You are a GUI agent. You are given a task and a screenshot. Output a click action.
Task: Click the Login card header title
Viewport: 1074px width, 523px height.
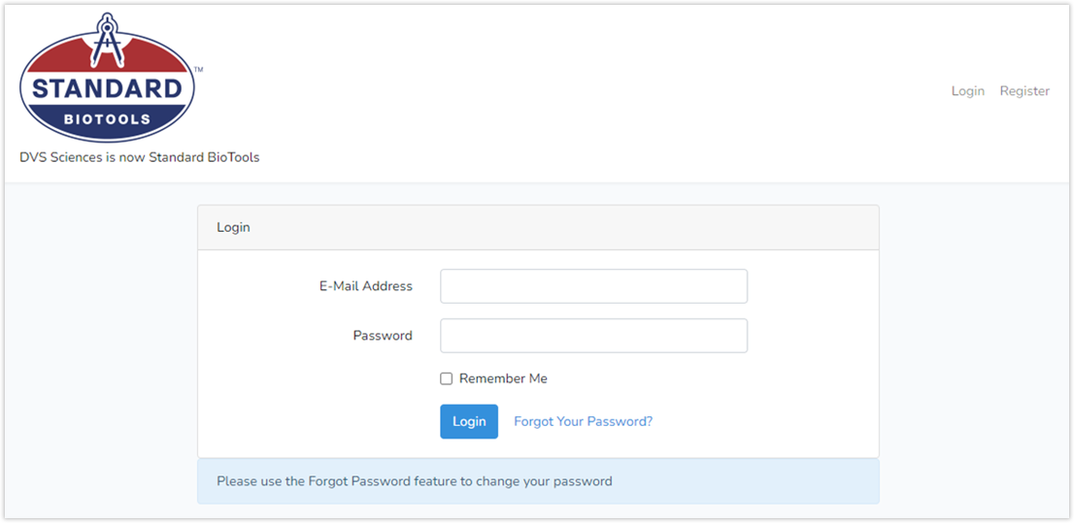pos(233,227)
